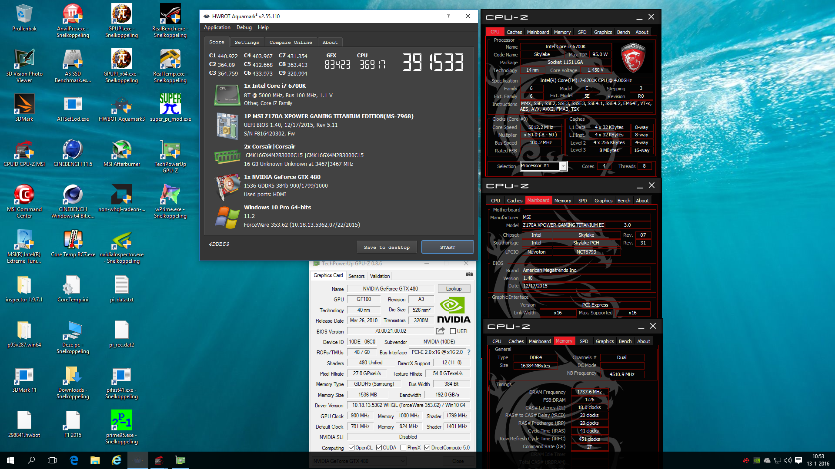Launch HWBOT Aquamark3 desktop icon
835x469 pixels.
coord(121,108)
